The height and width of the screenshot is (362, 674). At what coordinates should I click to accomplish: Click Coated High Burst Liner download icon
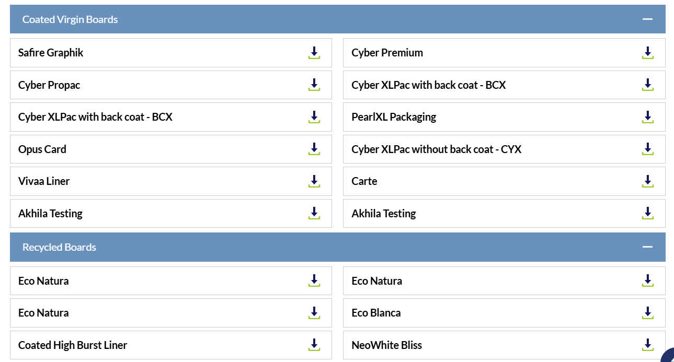tap(314, 345)
